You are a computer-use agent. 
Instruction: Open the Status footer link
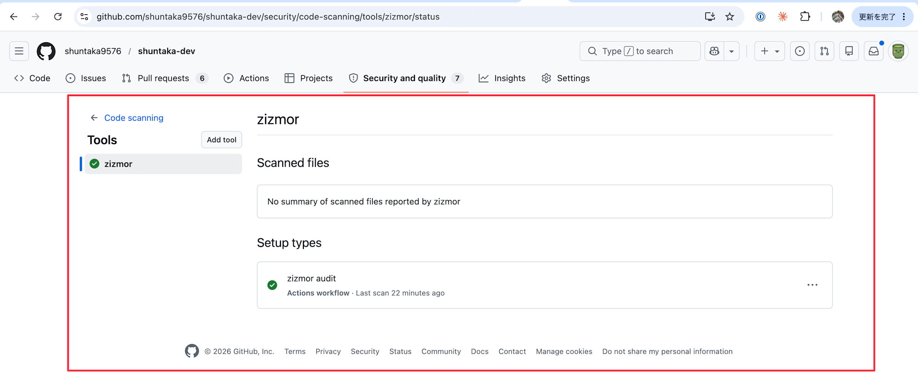click(x=400, y=351)
